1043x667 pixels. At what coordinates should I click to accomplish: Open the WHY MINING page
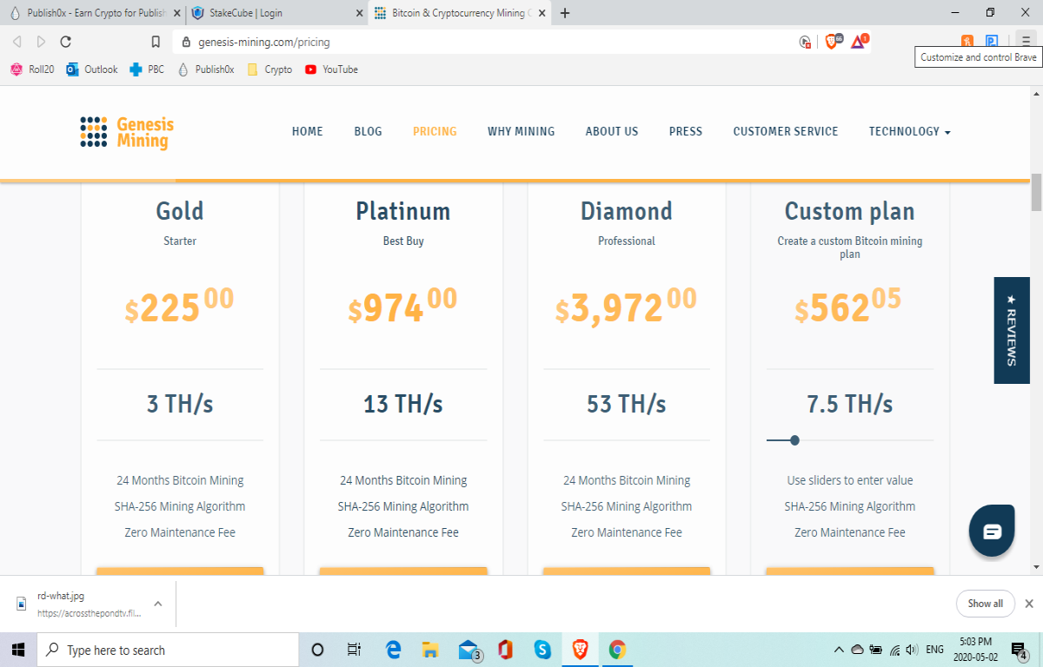click(x=521, y=131)
